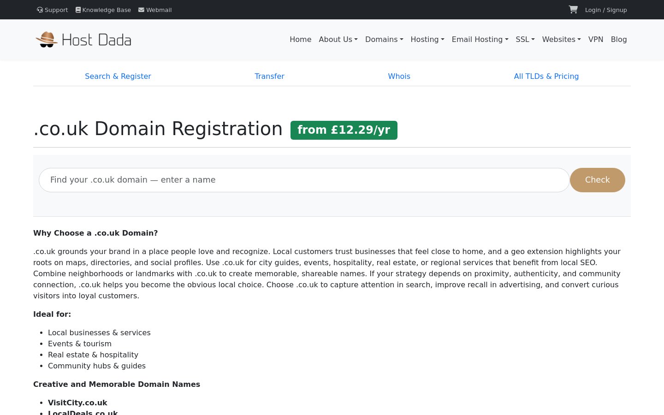Viewport: 664px width, 415px height.
Task: Click the Support headset icon
Action: pyautogui.click(x=40, y=10)
